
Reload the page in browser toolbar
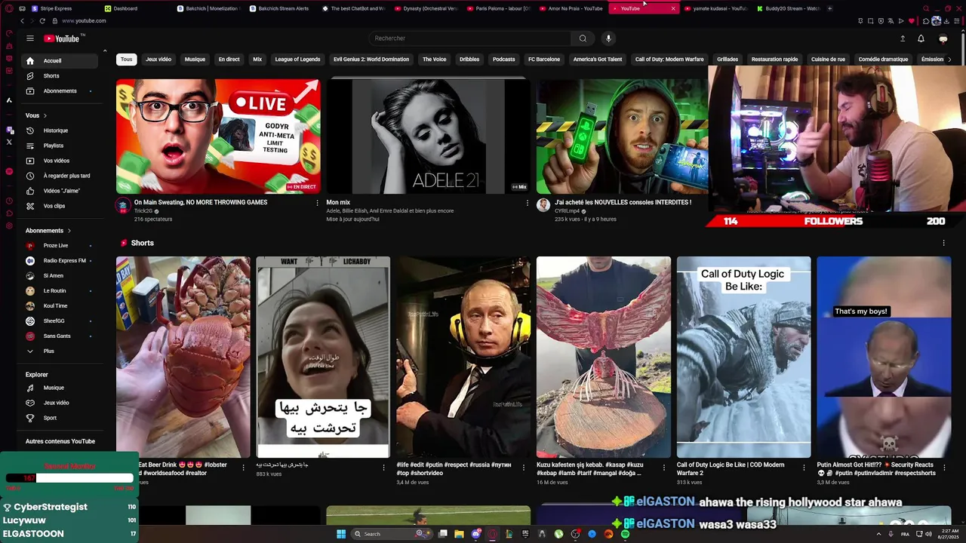tap(42, 21)
